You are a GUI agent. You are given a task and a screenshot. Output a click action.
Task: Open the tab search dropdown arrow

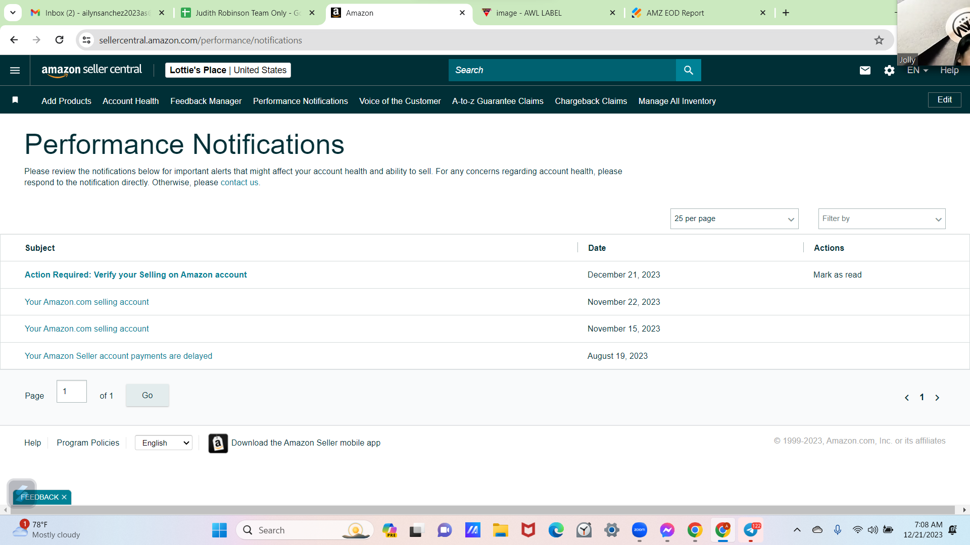13,13
